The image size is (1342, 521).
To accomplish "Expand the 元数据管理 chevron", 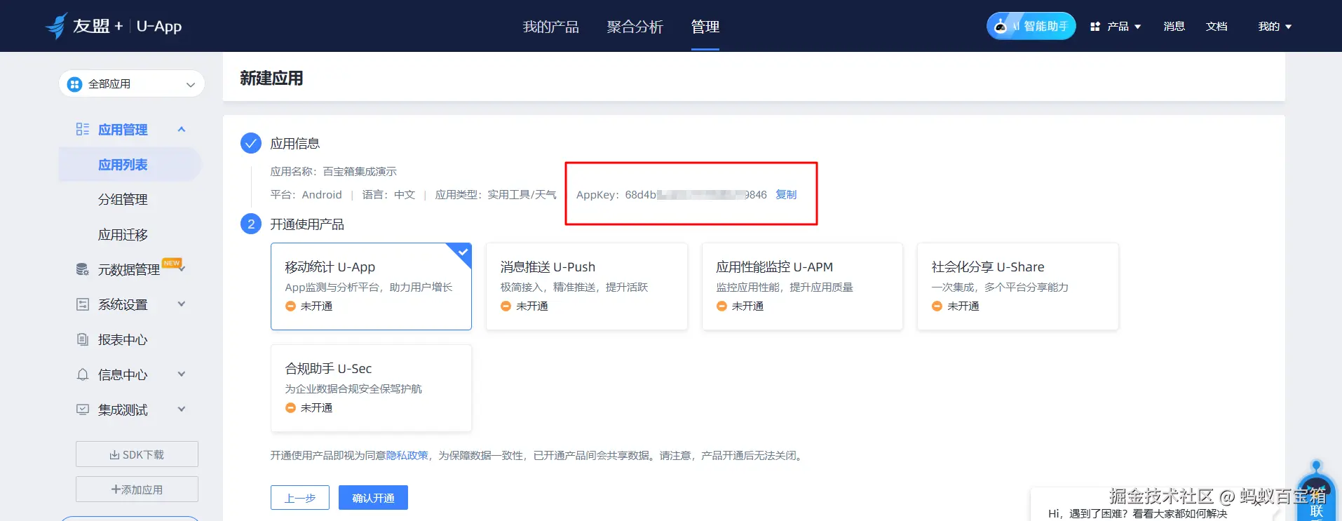I will point(182,269).
